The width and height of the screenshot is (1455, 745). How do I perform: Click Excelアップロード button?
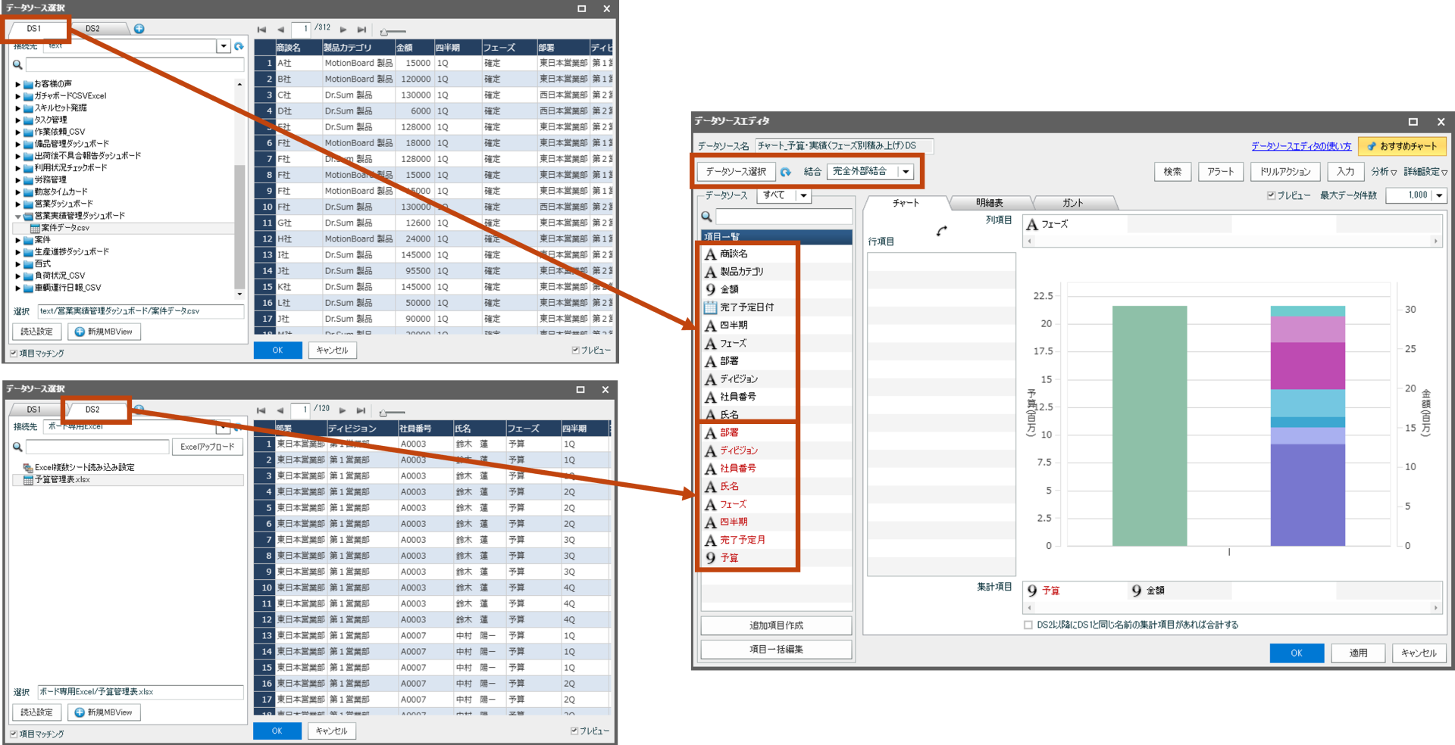tap(208, 447)
